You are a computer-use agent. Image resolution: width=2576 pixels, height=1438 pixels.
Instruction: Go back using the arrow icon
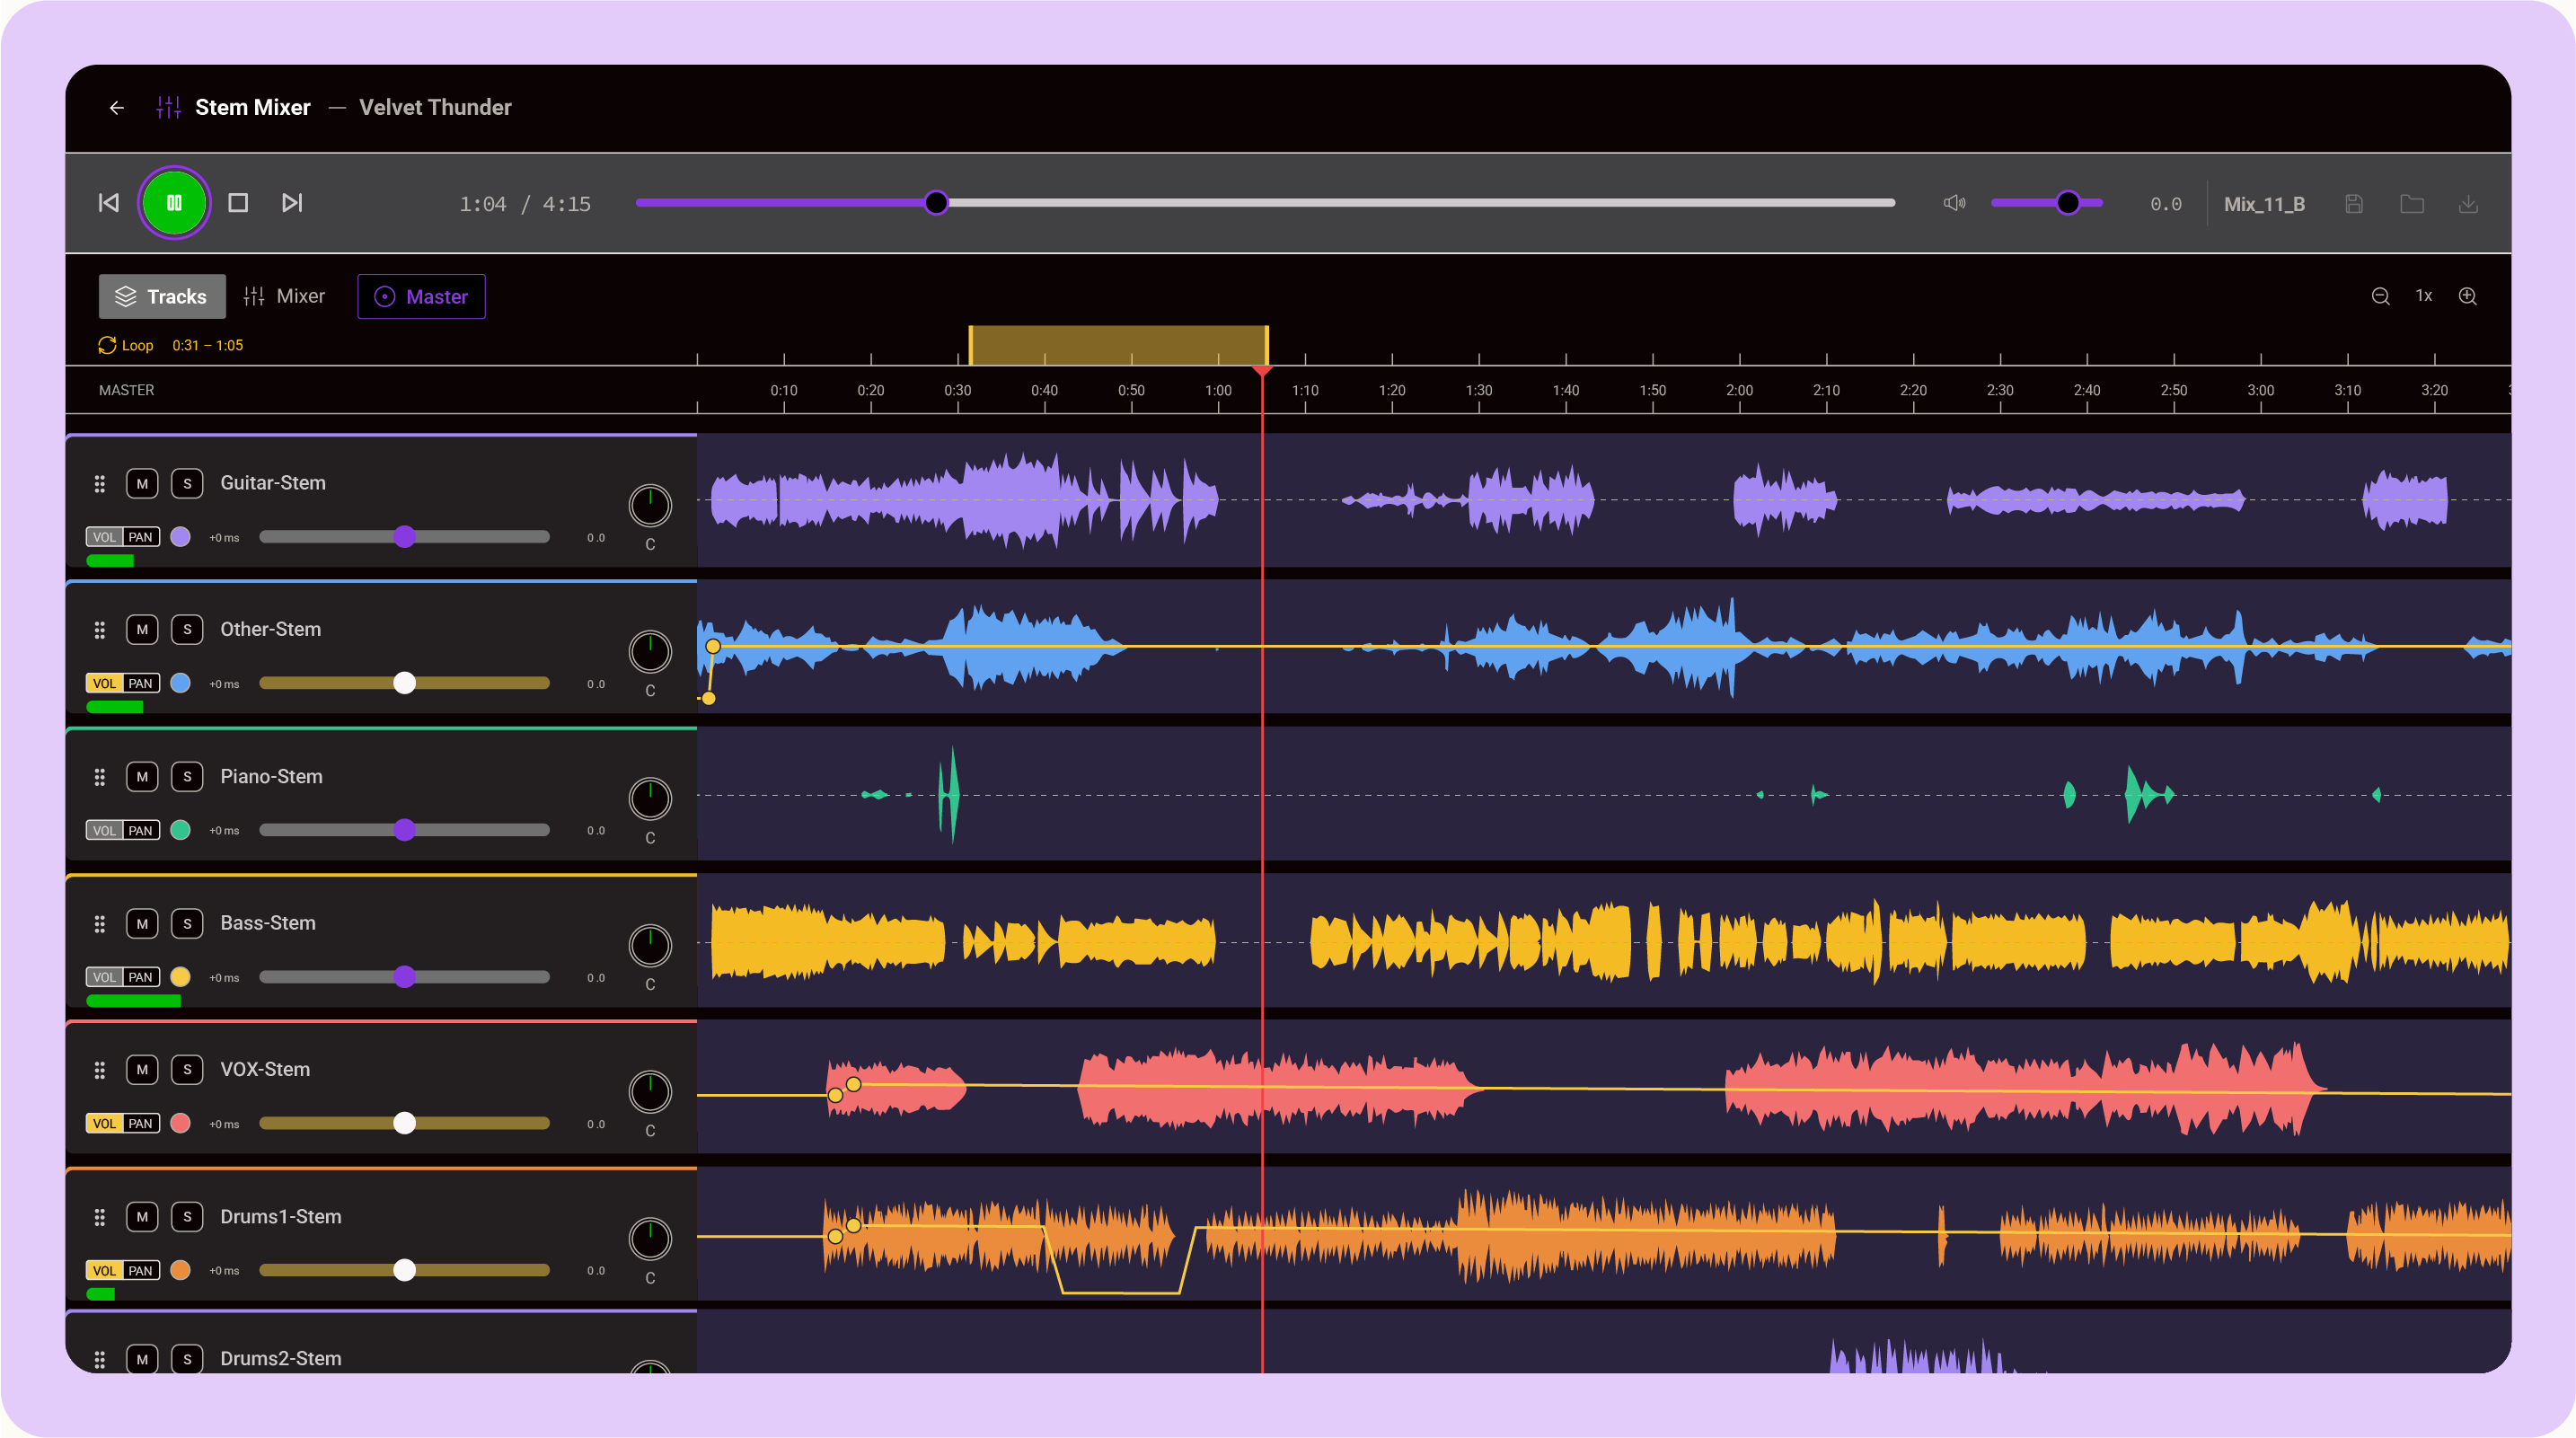pyautogui.click(x=117, y=107)
